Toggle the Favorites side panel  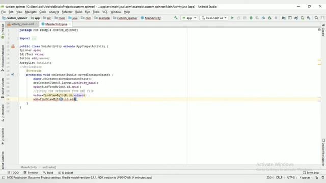(x=3, y=136)
